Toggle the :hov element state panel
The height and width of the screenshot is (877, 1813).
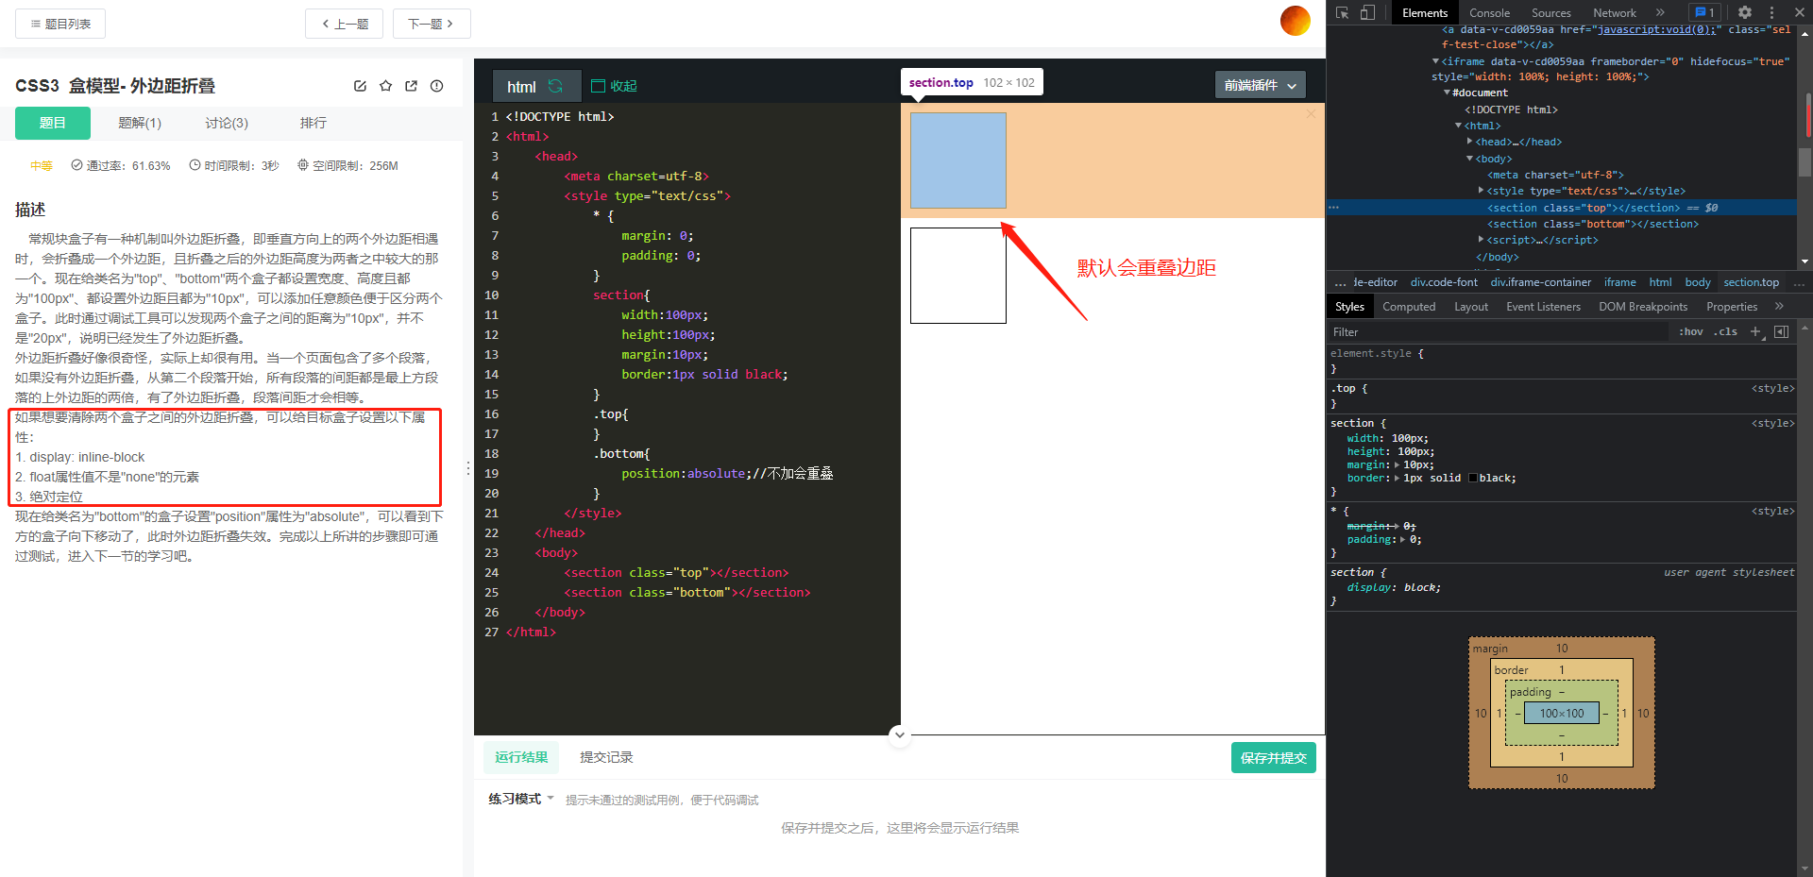tap(1690, 332)
